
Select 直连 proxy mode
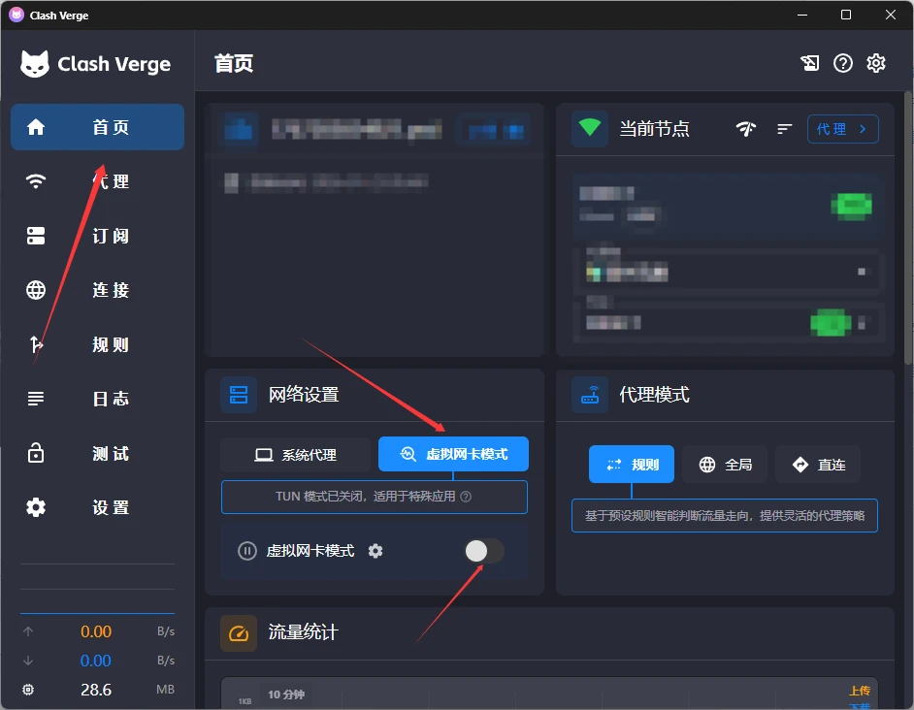tap(817, 465)
